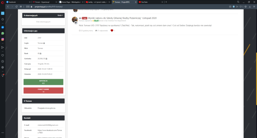Screen dimensions: 257x138
Task: Reload the page with the refresh icon
Action: (16, 7)
